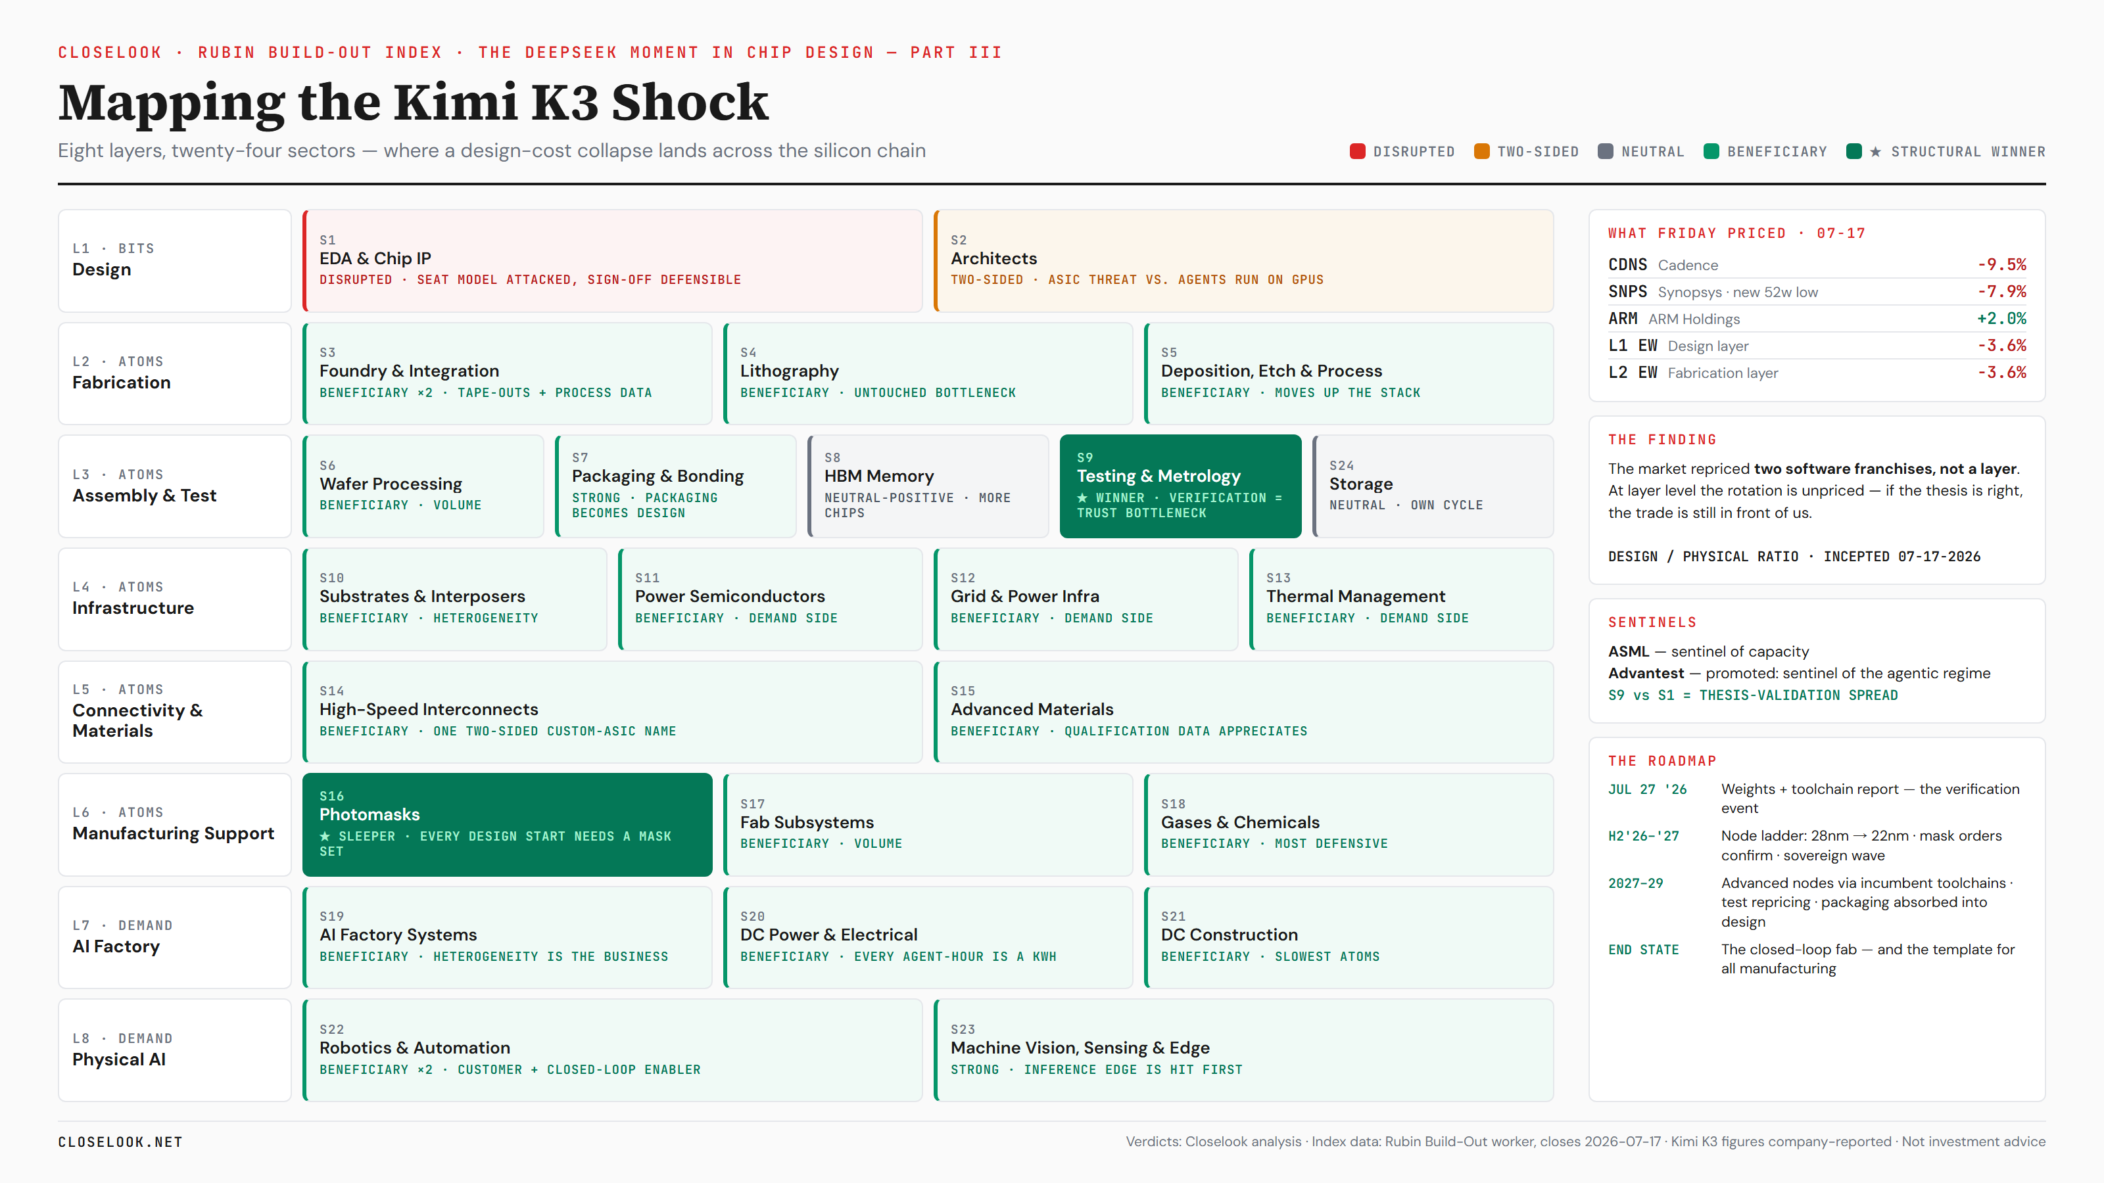Click the dark green Structural Winner swatch
2104x1183 pixels.
1854,151
